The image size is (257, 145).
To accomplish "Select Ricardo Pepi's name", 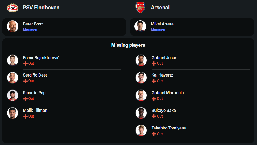I will click(x=35, y=93).
